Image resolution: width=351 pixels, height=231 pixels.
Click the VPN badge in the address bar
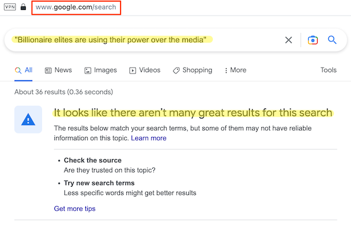[x=10, y=7]
